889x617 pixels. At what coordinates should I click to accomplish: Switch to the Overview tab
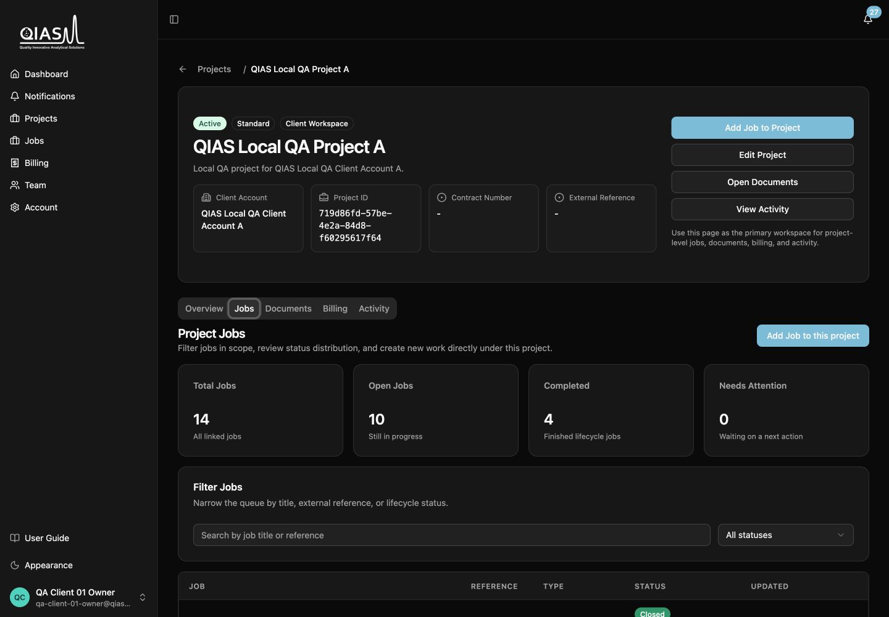(204, 308)
